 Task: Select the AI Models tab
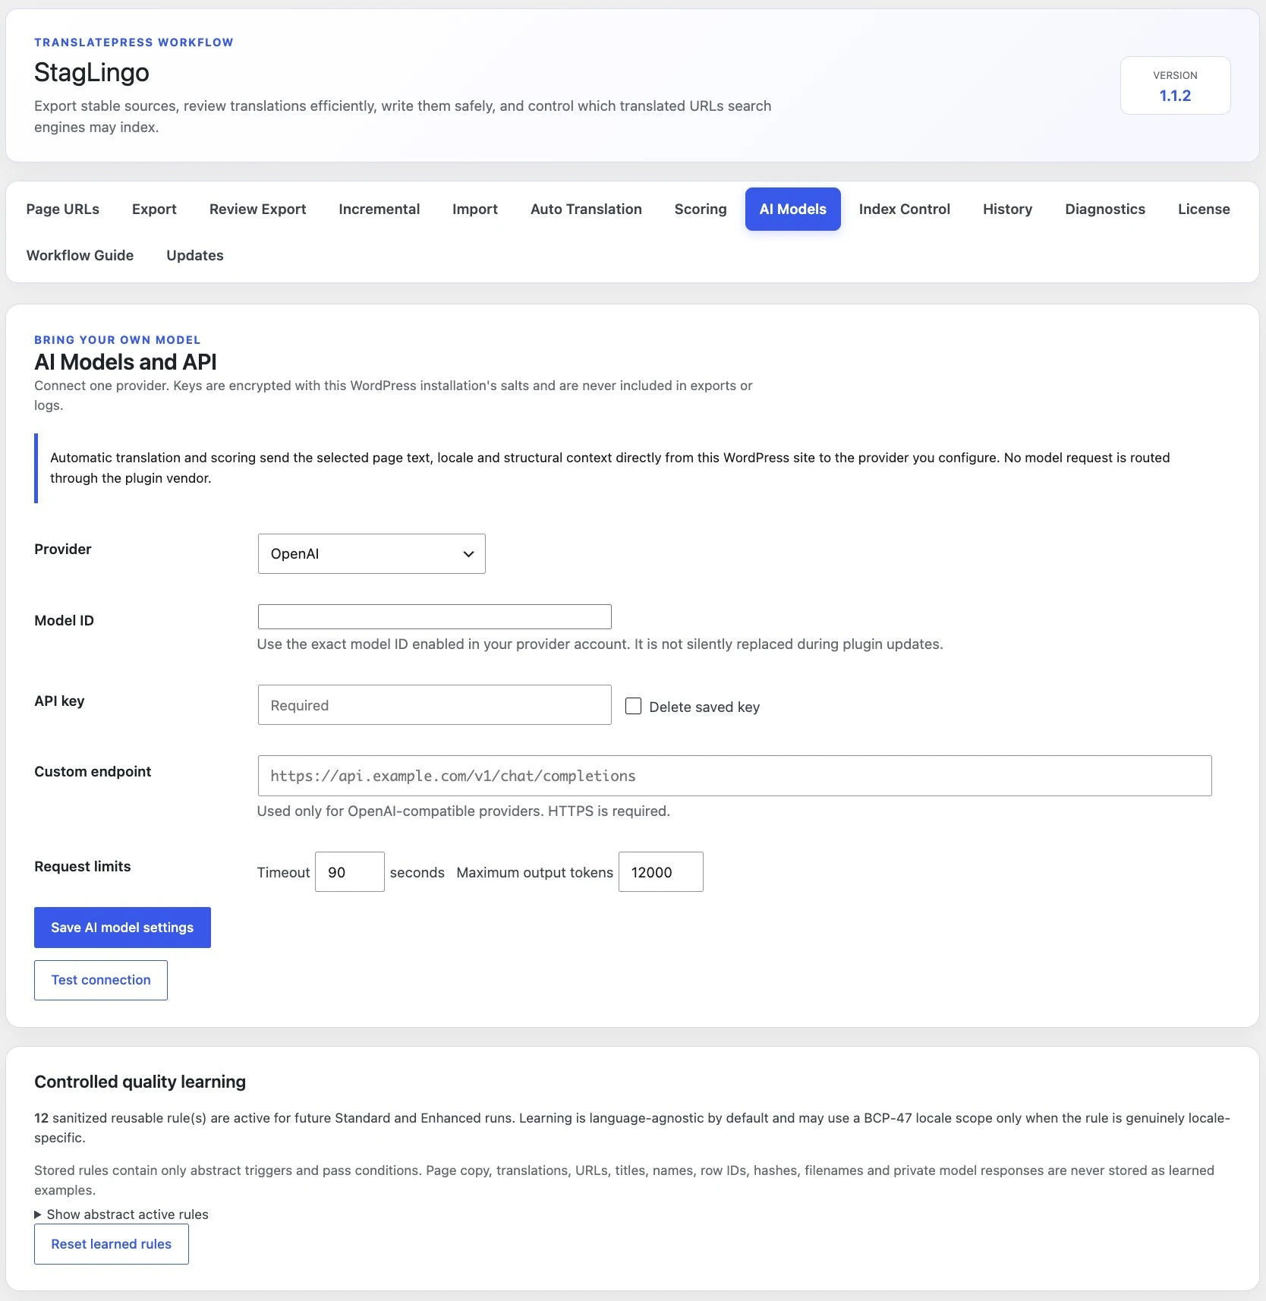(x=793, y=209)
